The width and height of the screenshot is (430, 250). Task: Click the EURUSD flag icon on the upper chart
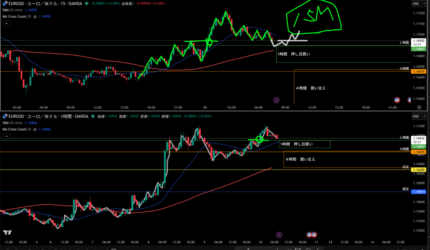5,3
